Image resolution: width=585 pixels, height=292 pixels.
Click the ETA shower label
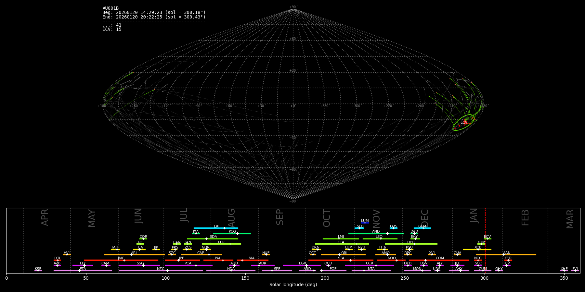coord(83,269)
